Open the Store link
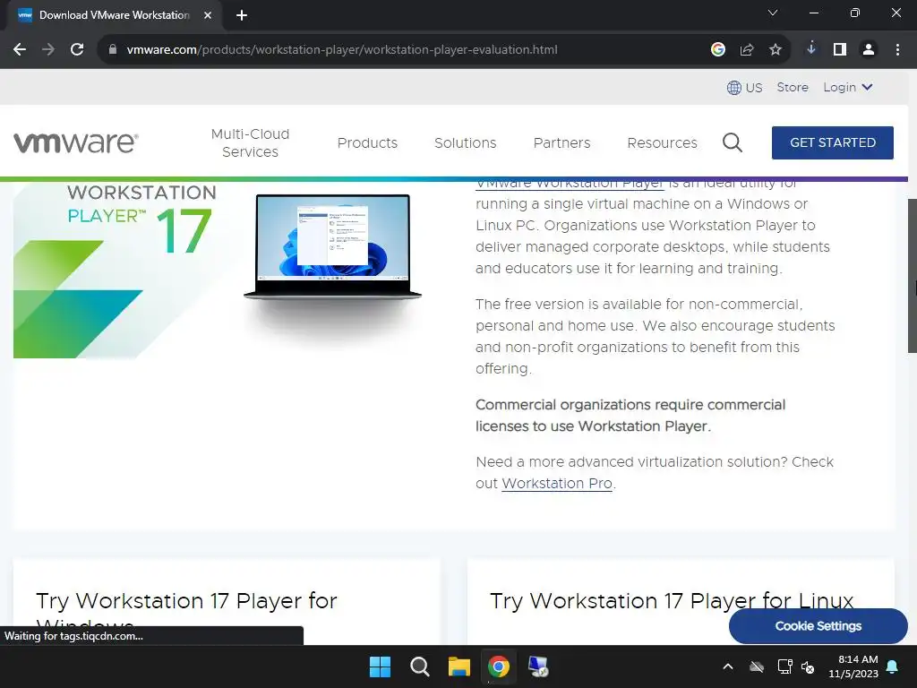The height and width of the screenshot is (688, 917). [x=793, y=87]
